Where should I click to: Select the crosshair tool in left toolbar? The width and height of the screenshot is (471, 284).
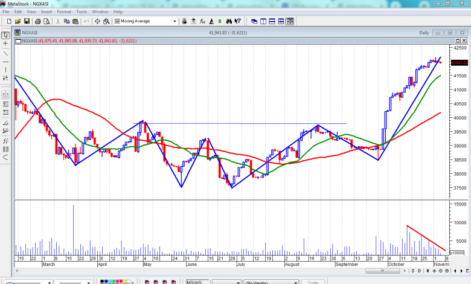click(5, 44)
